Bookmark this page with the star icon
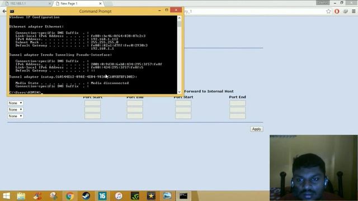The width and height of the screenshot is (358, 201). coord(328,11)
